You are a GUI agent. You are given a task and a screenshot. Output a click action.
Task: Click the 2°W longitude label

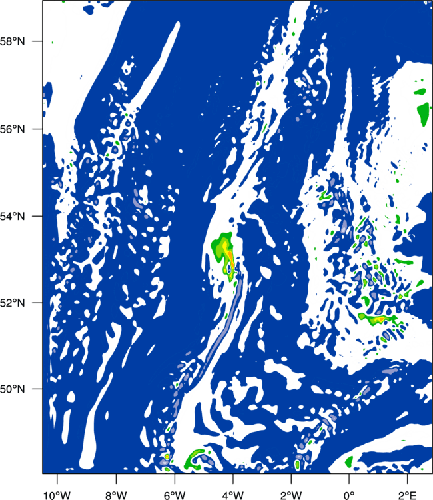[x=291, y=495]
